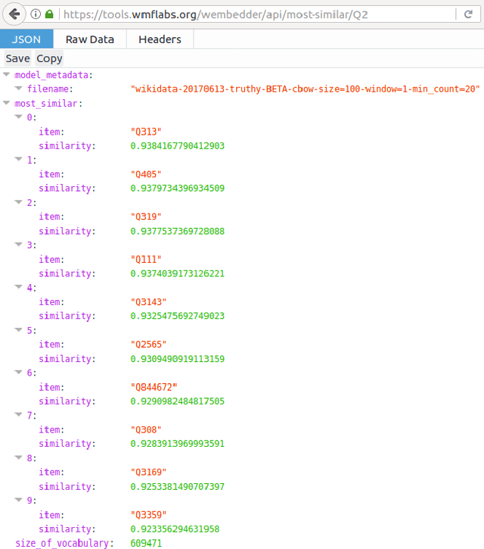Select the JSON tab
The width and height of the screenshot is (484, 549).
point(26,39)
